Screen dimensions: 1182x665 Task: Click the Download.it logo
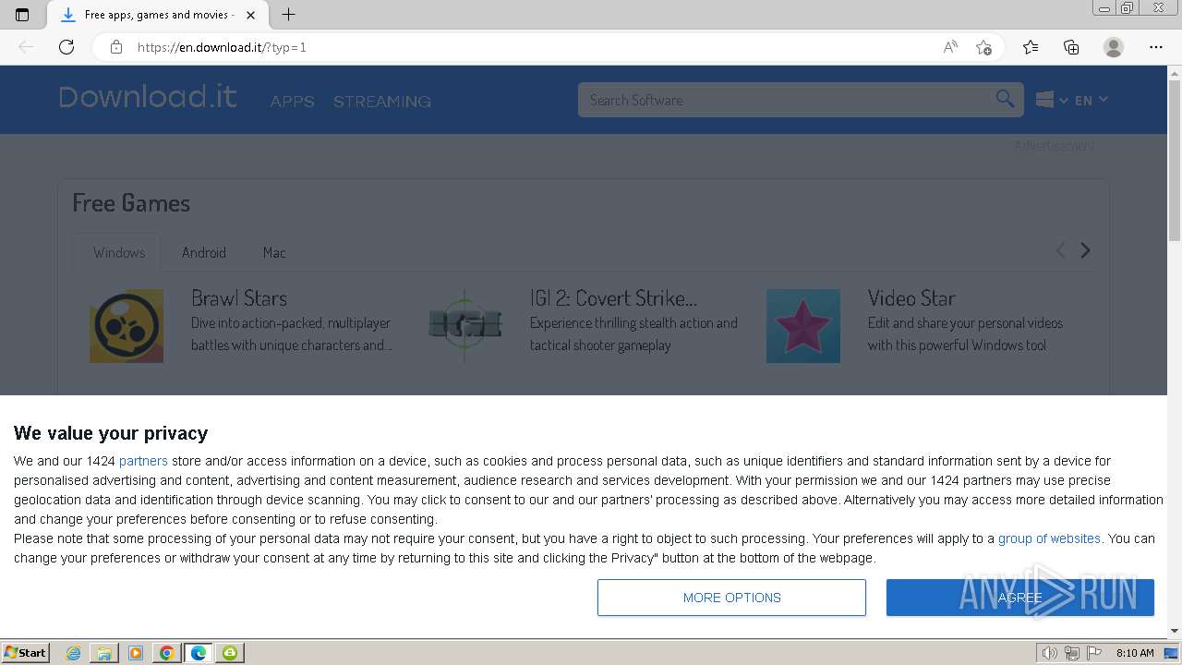tap(148, 97)
